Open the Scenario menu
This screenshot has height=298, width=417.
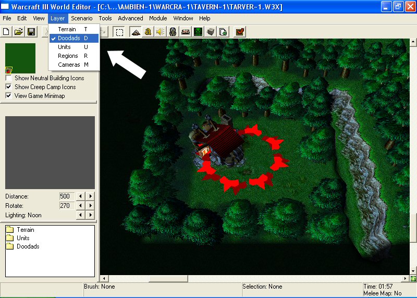pyautogui.click(x=82, y=18)
